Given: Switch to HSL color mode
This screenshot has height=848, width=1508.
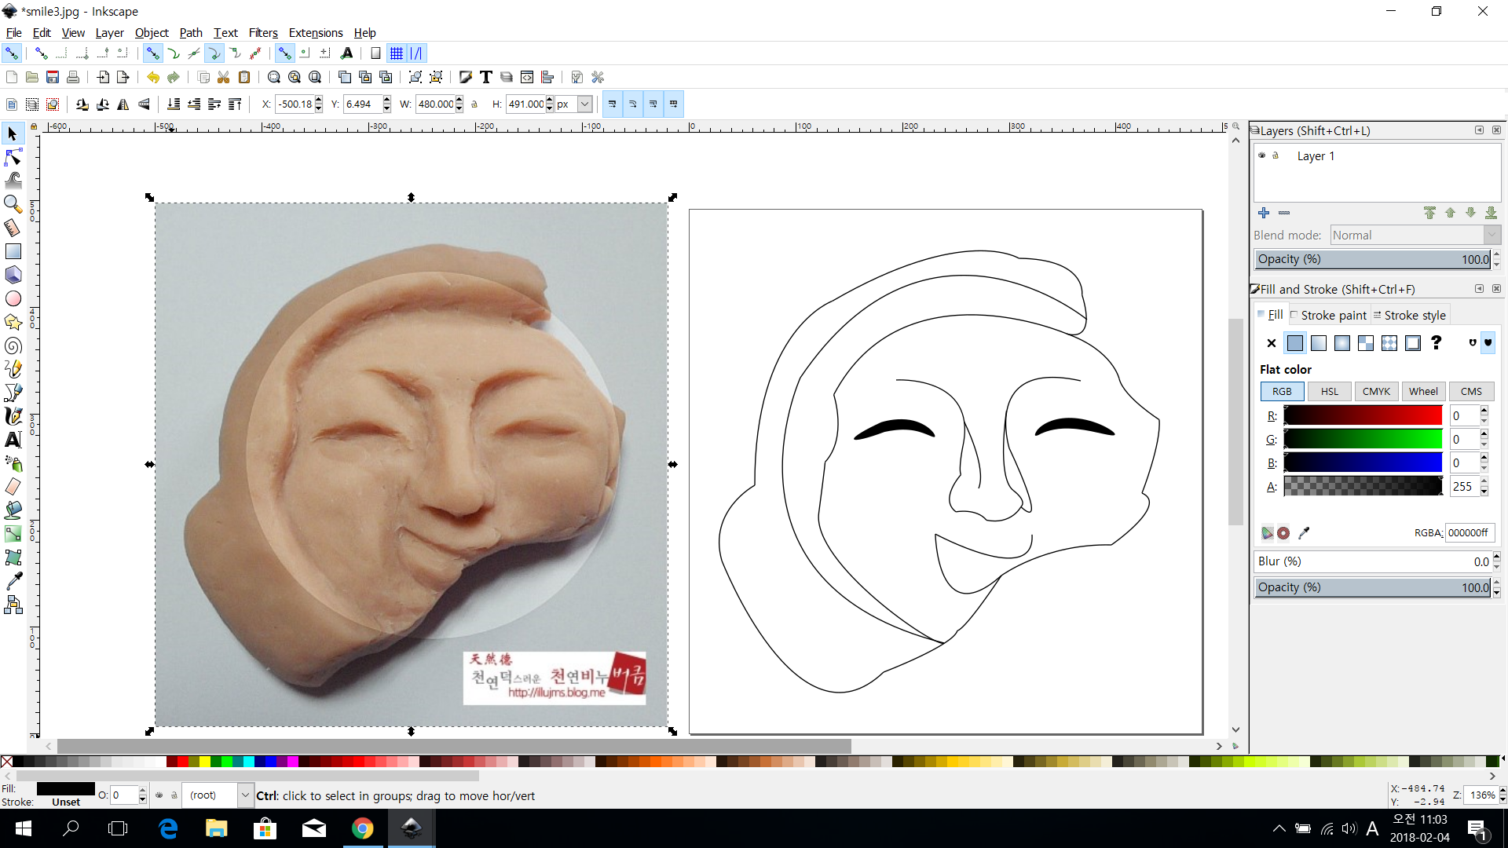Looking at the screenshot, I should coord(1330,391).
